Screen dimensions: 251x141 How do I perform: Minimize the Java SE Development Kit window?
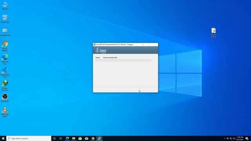tap(143, 45)
